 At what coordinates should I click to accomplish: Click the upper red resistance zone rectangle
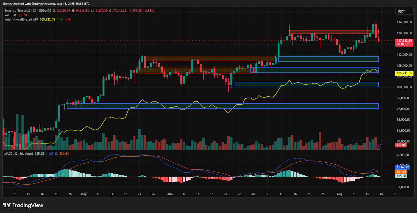pyautogui.click(x=334, y=32)
